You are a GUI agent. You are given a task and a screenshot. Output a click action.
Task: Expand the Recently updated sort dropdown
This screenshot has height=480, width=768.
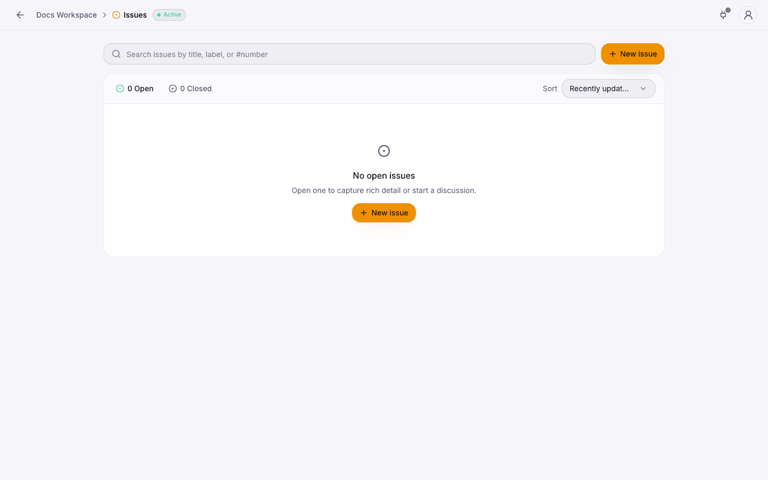(x=608, y=89)
